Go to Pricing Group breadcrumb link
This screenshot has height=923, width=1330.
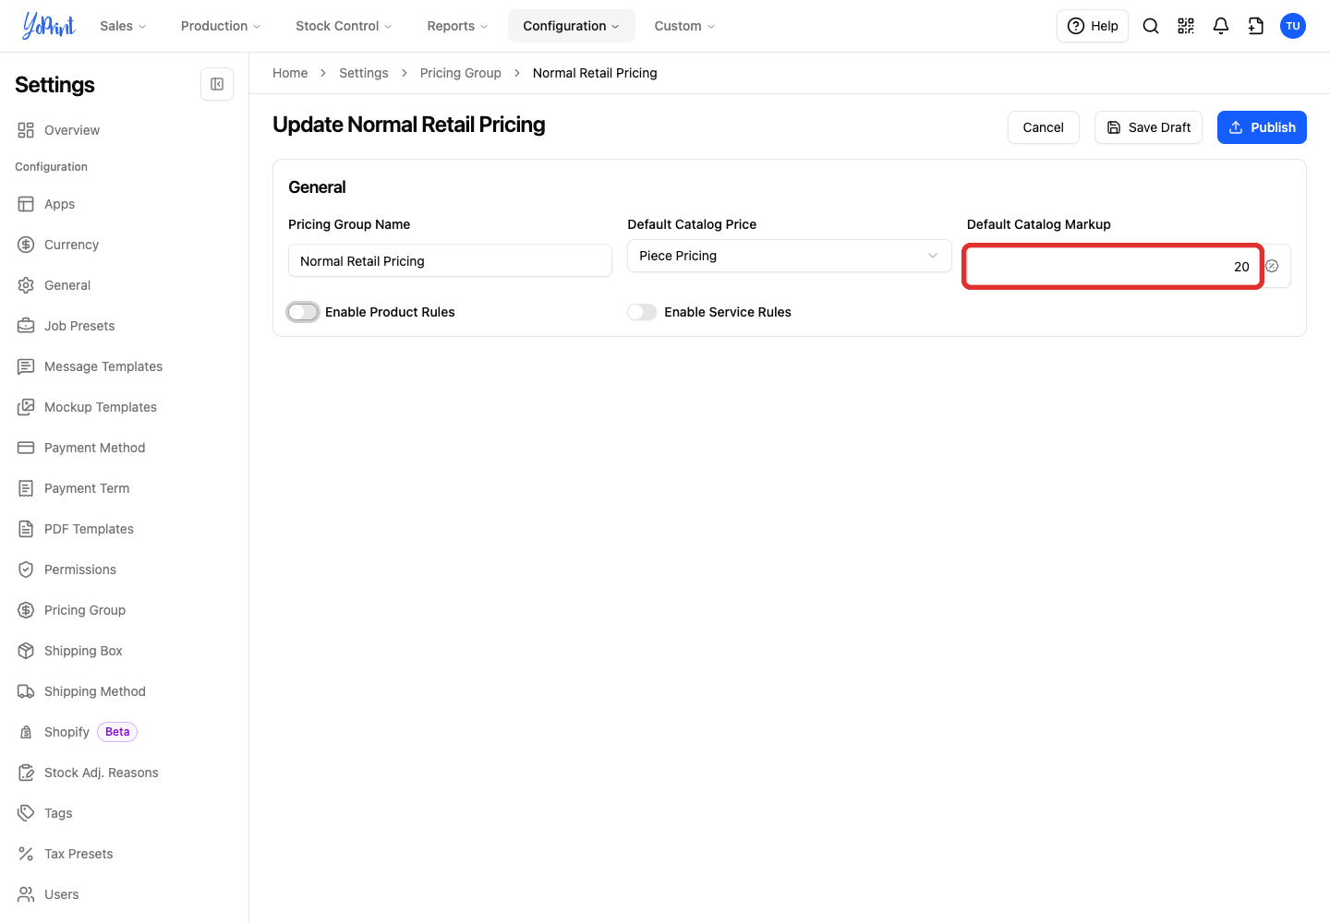pos(461,73)
